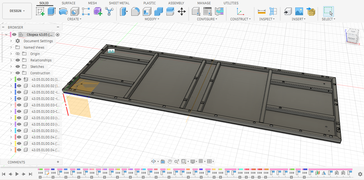Expand the Named Views tree node
This screenshot has height=180, width=364.
[x=11, y=47]
